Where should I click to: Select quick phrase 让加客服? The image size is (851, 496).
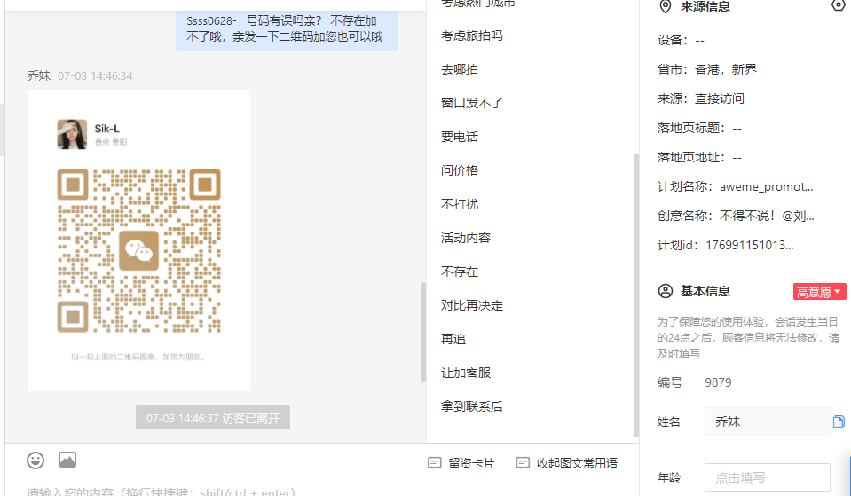coord(466,373)
